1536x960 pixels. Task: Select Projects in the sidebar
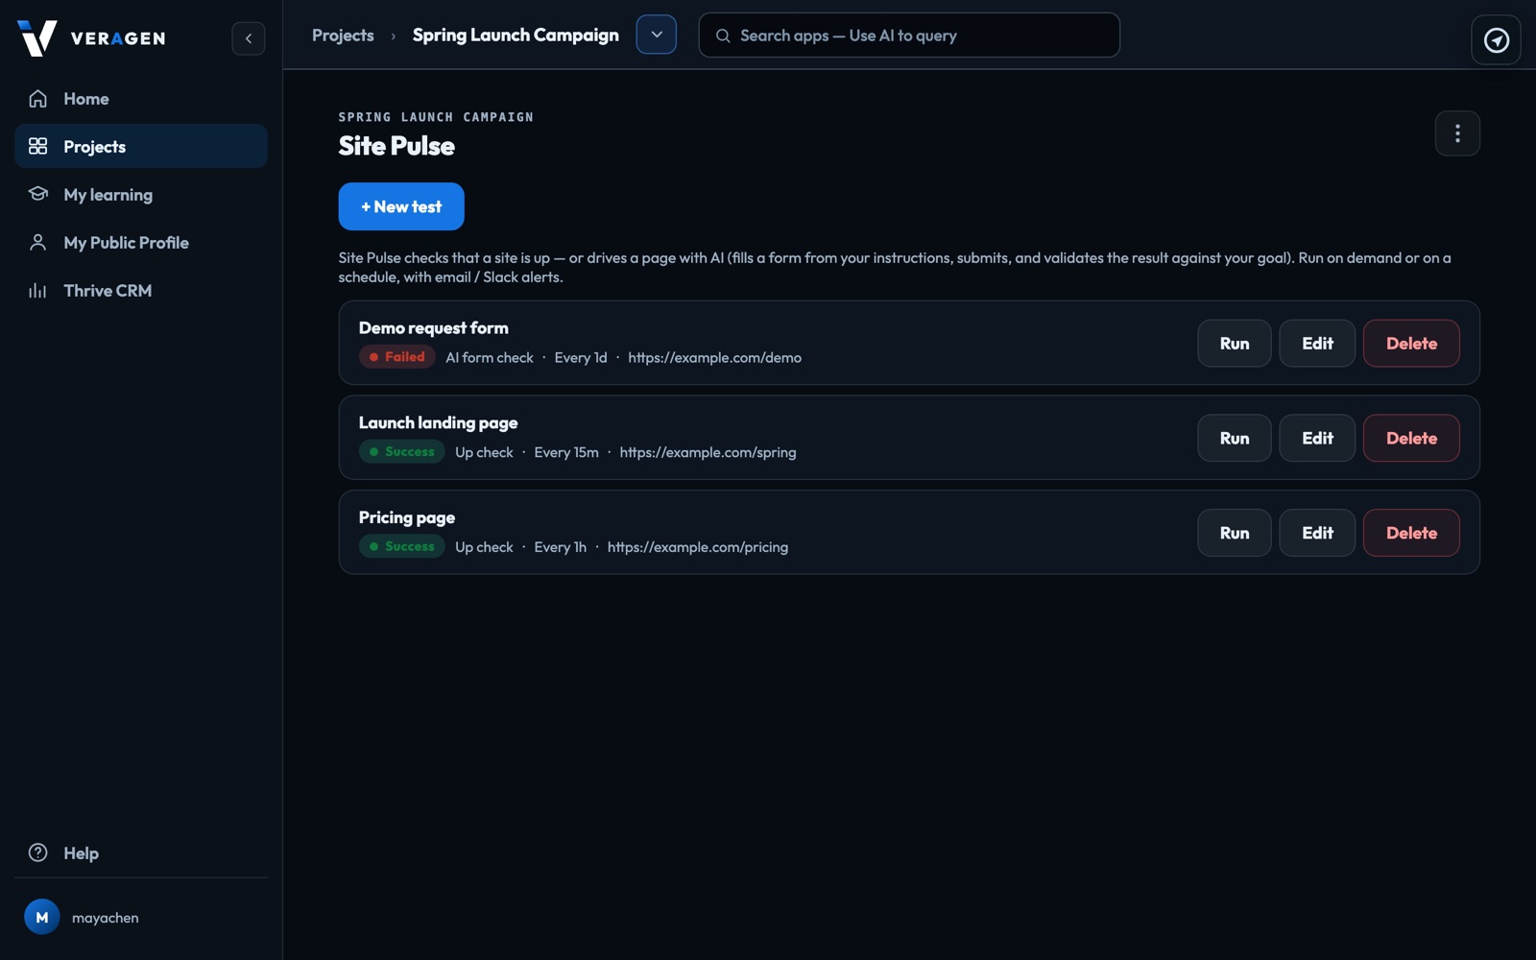[141, 147]
